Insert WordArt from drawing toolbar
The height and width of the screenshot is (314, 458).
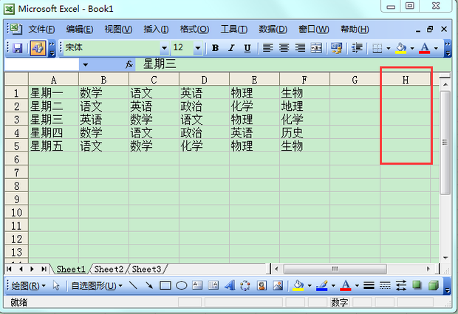click(230, 285)
